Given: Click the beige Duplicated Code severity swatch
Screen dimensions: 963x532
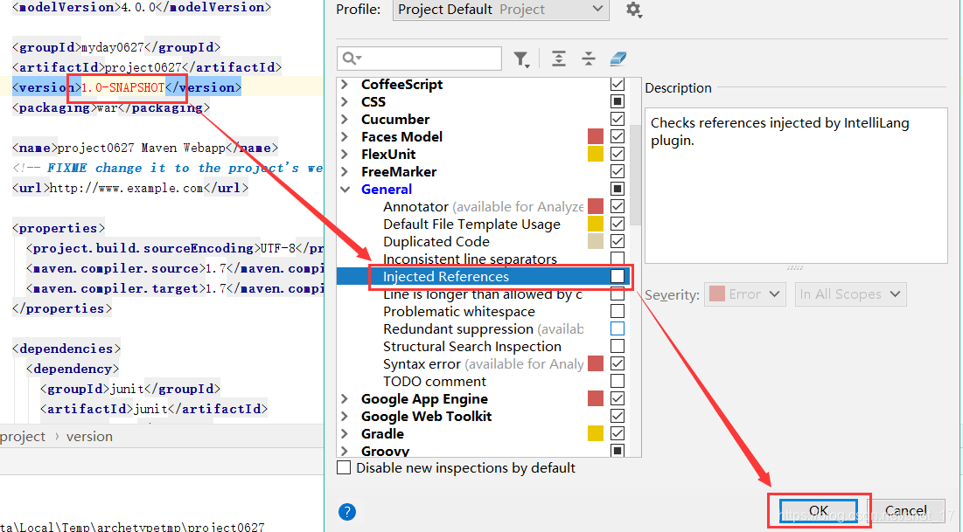Looking at the screenshot, I should (x=595, y=241).
